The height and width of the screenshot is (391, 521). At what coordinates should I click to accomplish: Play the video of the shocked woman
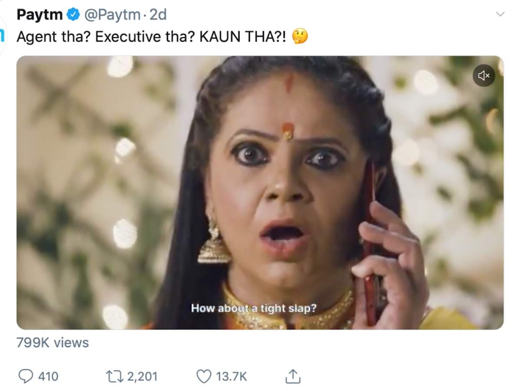(x=260, y=192)
